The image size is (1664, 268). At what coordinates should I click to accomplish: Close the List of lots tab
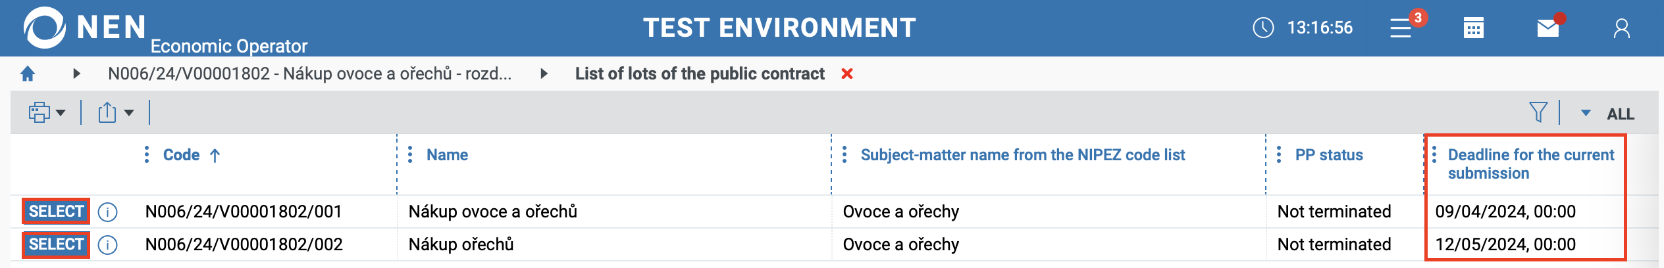tap(847, 74)
